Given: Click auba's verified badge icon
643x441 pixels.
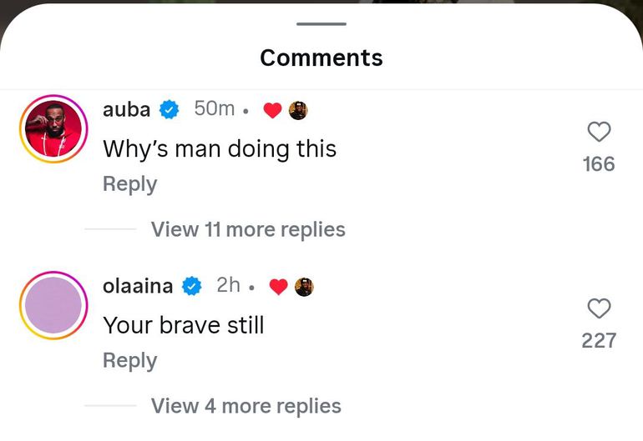Looking at the screenshot, I should (170, 109).
